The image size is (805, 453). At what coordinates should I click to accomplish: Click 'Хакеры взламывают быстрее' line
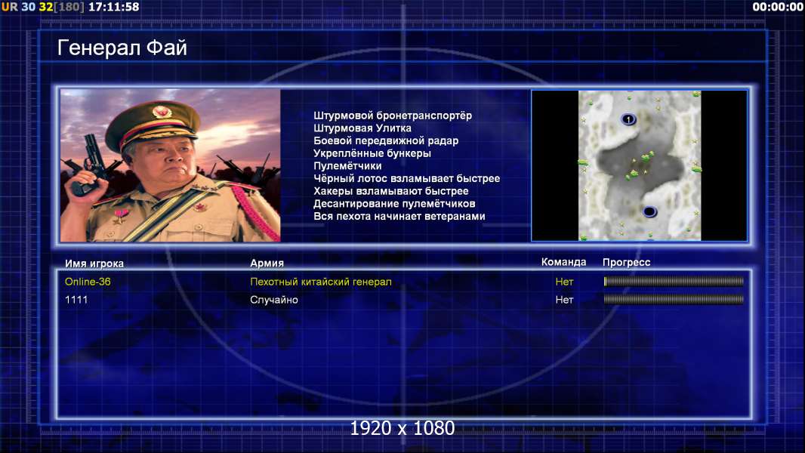click(x=391, y=191)
